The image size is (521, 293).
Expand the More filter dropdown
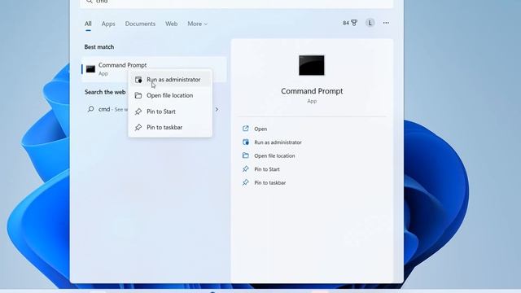click(x=197, y=24)
